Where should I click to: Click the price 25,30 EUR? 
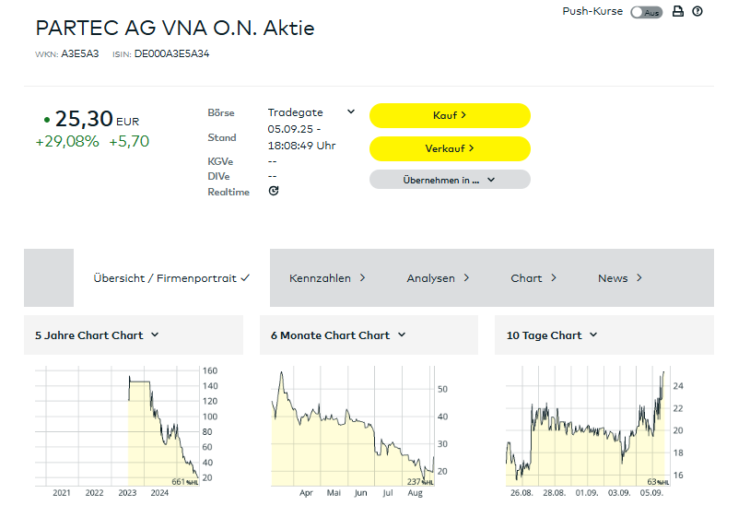[x=97, y=119]
